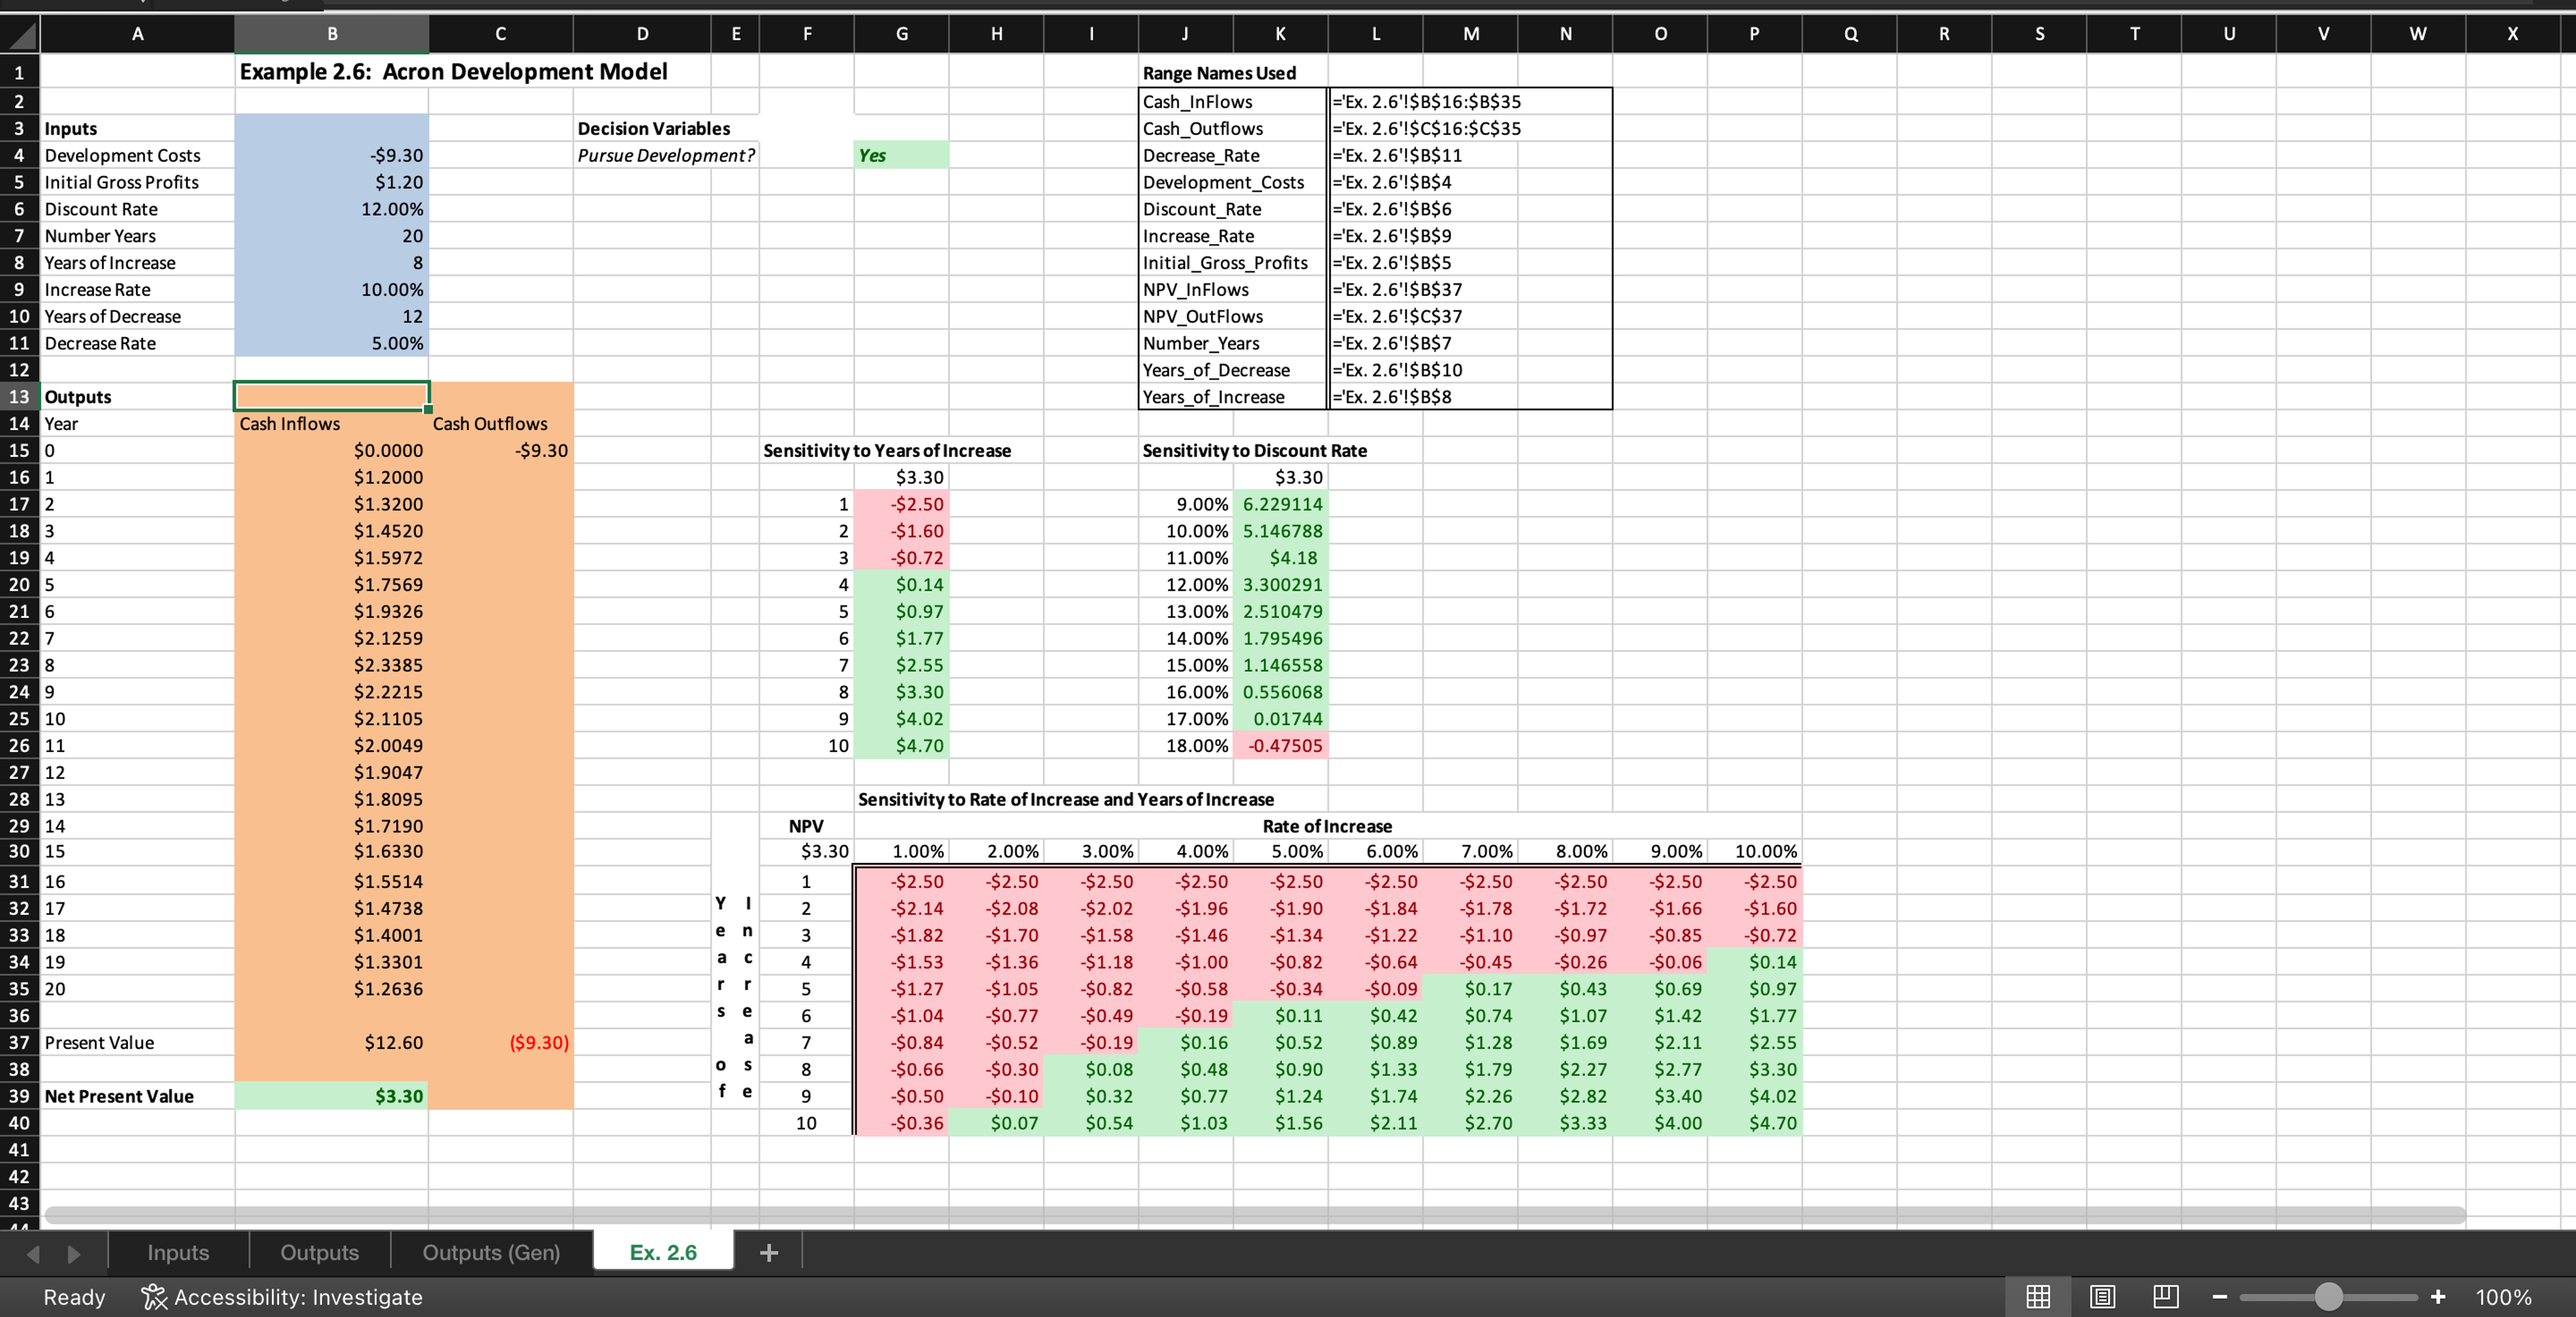The image size is (2576, 1317).
Task: Click the Net Present Value $3.30 cell
Action: [x=332, y=1096]
